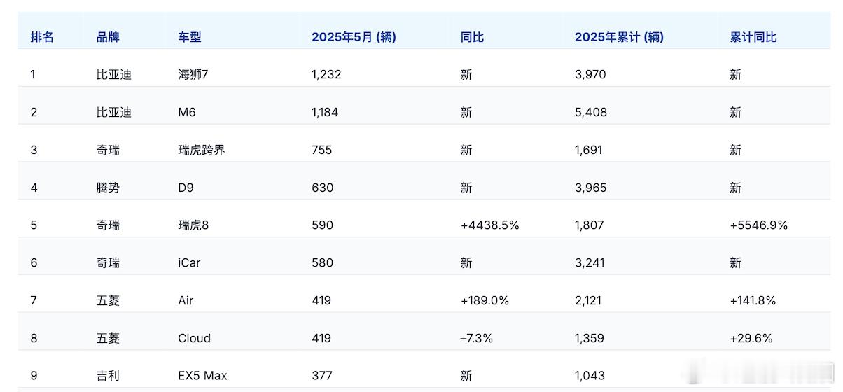This screenshot has height=392, width=843.
Task: Click the +189.0% year-over-year value
Action: (485, 301)
